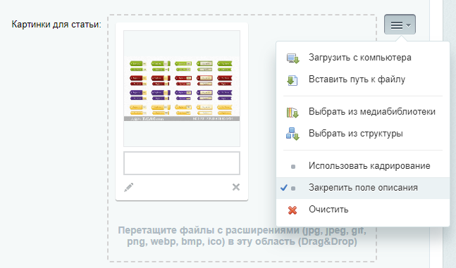Remove the image with the X icon
456x268 pixels.
(x=236, y=187)
